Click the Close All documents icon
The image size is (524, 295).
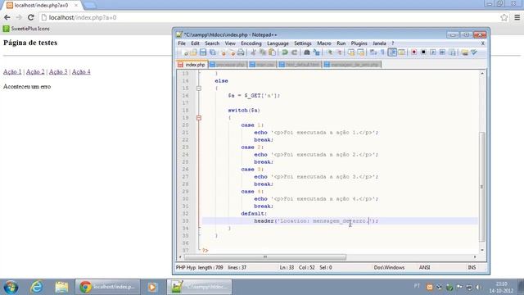(232, 52)
